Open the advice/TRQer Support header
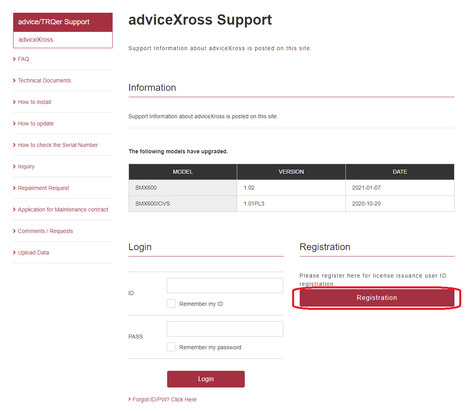This screenshot has width=472, height=411. (62, 22)
